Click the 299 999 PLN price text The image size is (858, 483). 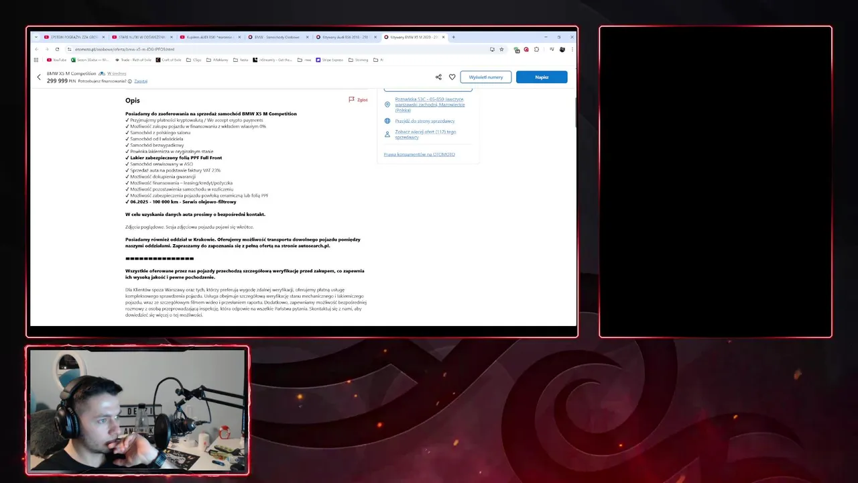click(61, 80)
